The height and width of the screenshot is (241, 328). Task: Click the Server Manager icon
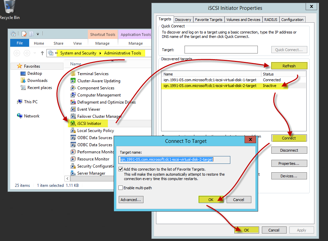(x=73, y=173)
